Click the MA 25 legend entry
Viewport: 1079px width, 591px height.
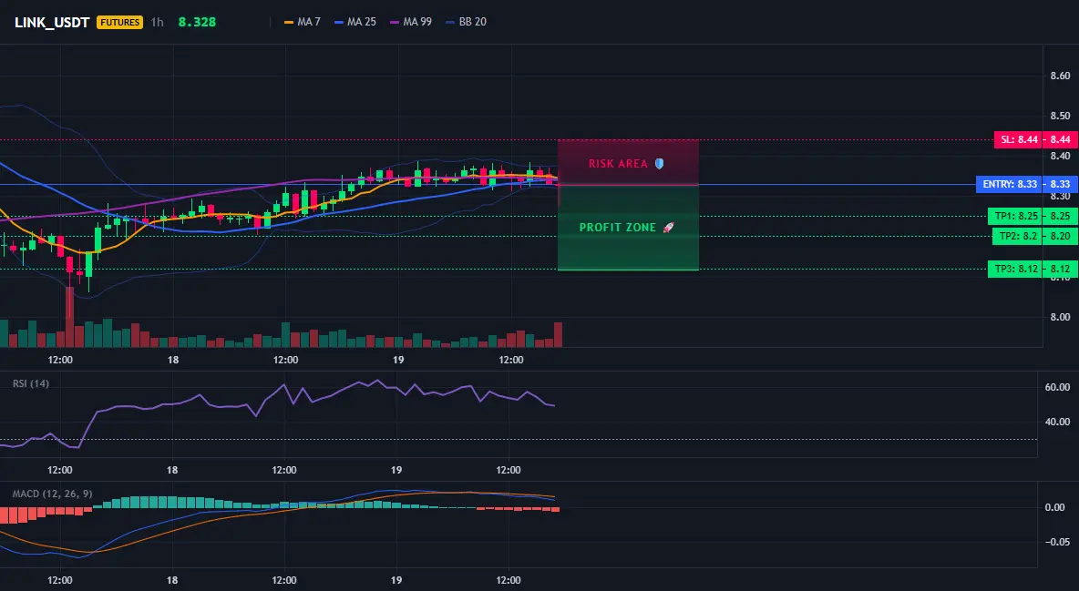355,22
